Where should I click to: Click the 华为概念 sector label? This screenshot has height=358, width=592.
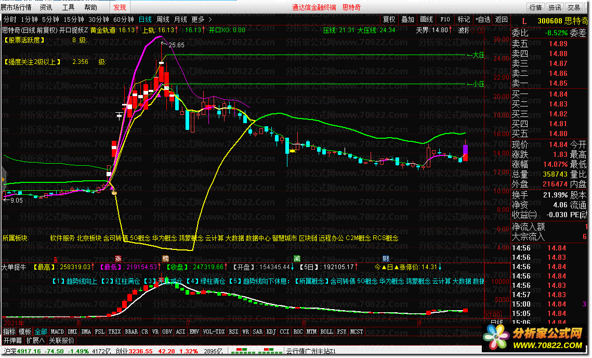(164, 238)
